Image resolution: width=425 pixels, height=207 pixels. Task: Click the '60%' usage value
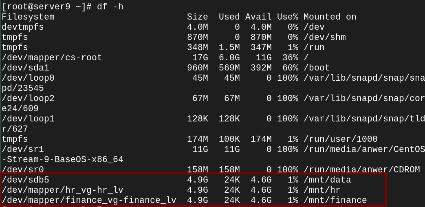pos(290,68)
